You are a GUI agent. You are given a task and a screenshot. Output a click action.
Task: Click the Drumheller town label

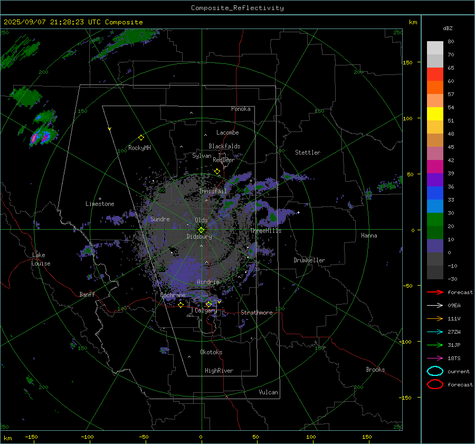(309, 260)
